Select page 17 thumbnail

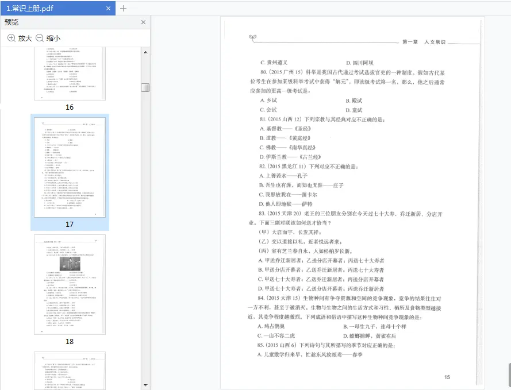pos(70,167)
